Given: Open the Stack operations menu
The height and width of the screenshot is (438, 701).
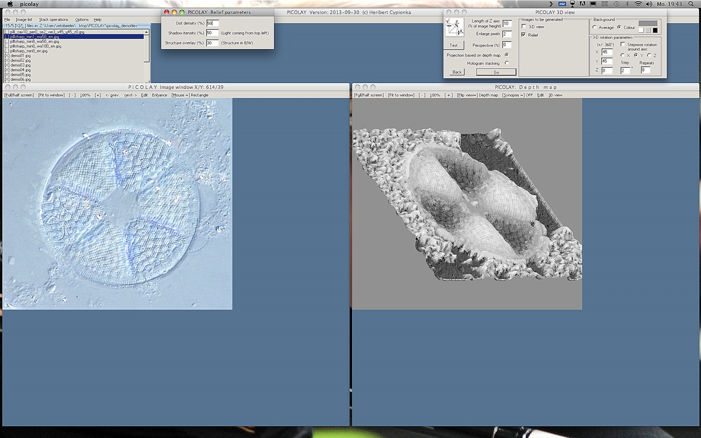Looking at the screenshot, I should coord(53,19).
